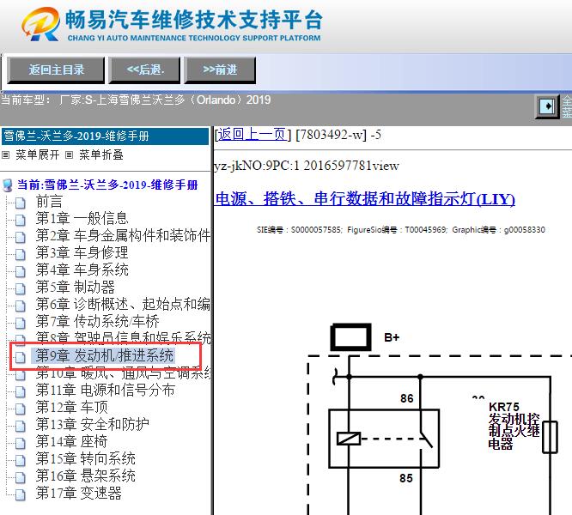Open 第7章 传动系统/车桥

point(97,321)
